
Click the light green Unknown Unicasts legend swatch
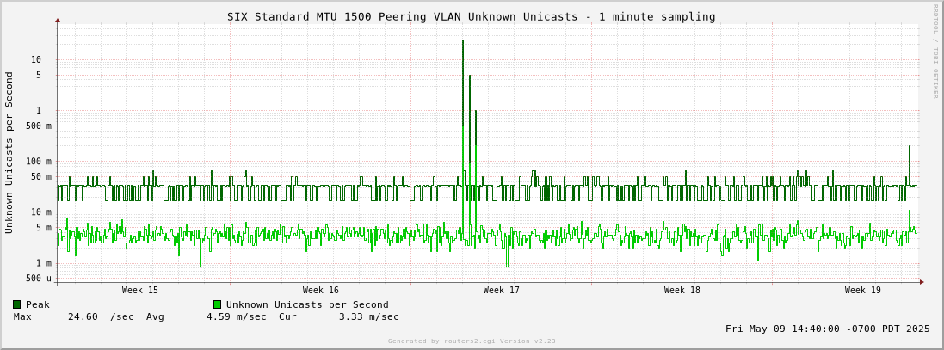point(217,304)
